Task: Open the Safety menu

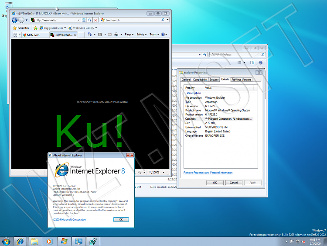Action: click(x=141, y=35)
